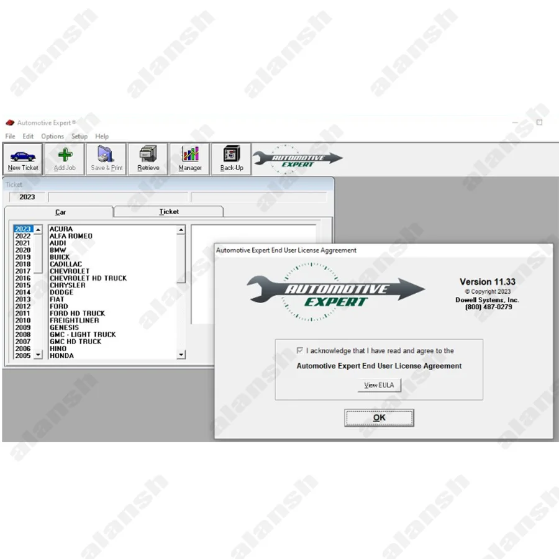Image resolution: width=559 pixels, height=559 pixels.
Task: Click the Back-Up safe icon
Action: pos(232,153)
